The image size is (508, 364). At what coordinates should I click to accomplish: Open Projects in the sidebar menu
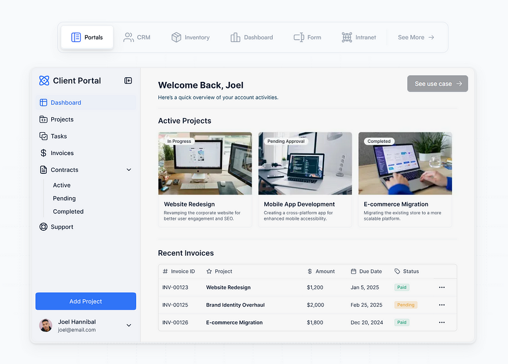coord(86,119)
